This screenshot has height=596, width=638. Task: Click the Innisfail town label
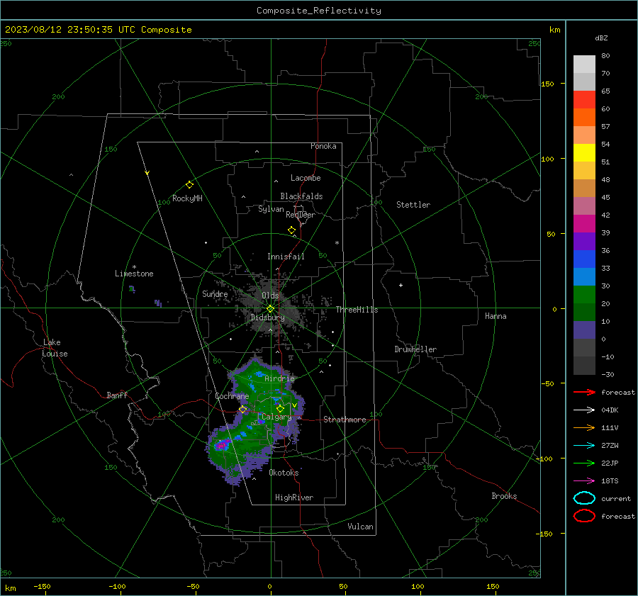pyautogui.click(x=286, y=257)
